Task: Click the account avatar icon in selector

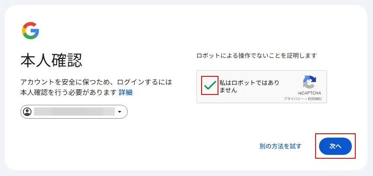Action: point(28,112)
